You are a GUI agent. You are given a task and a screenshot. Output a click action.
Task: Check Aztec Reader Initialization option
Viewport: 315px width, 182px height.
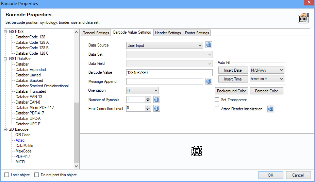tap(217, 109)
